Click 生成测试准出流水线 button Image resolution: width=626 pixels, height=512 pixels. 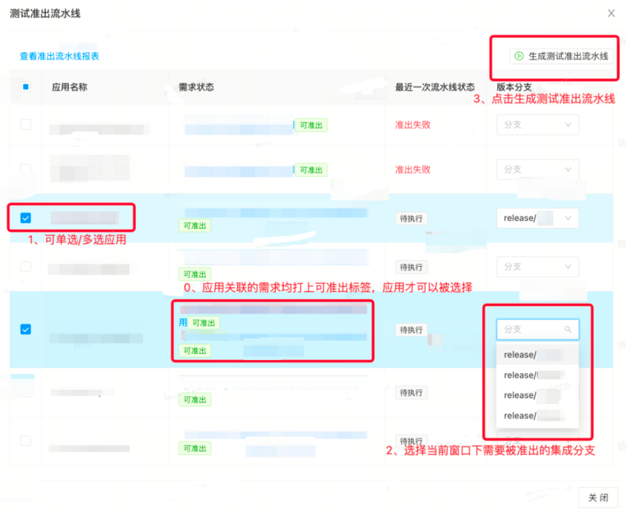(x=561, y=56)
